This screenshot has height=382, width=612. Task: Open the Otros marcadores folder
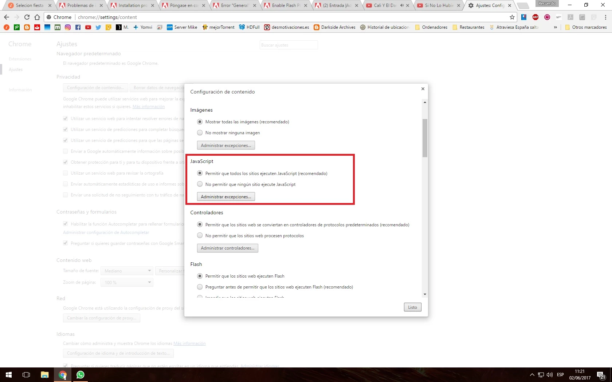click(x=586, y=27)
